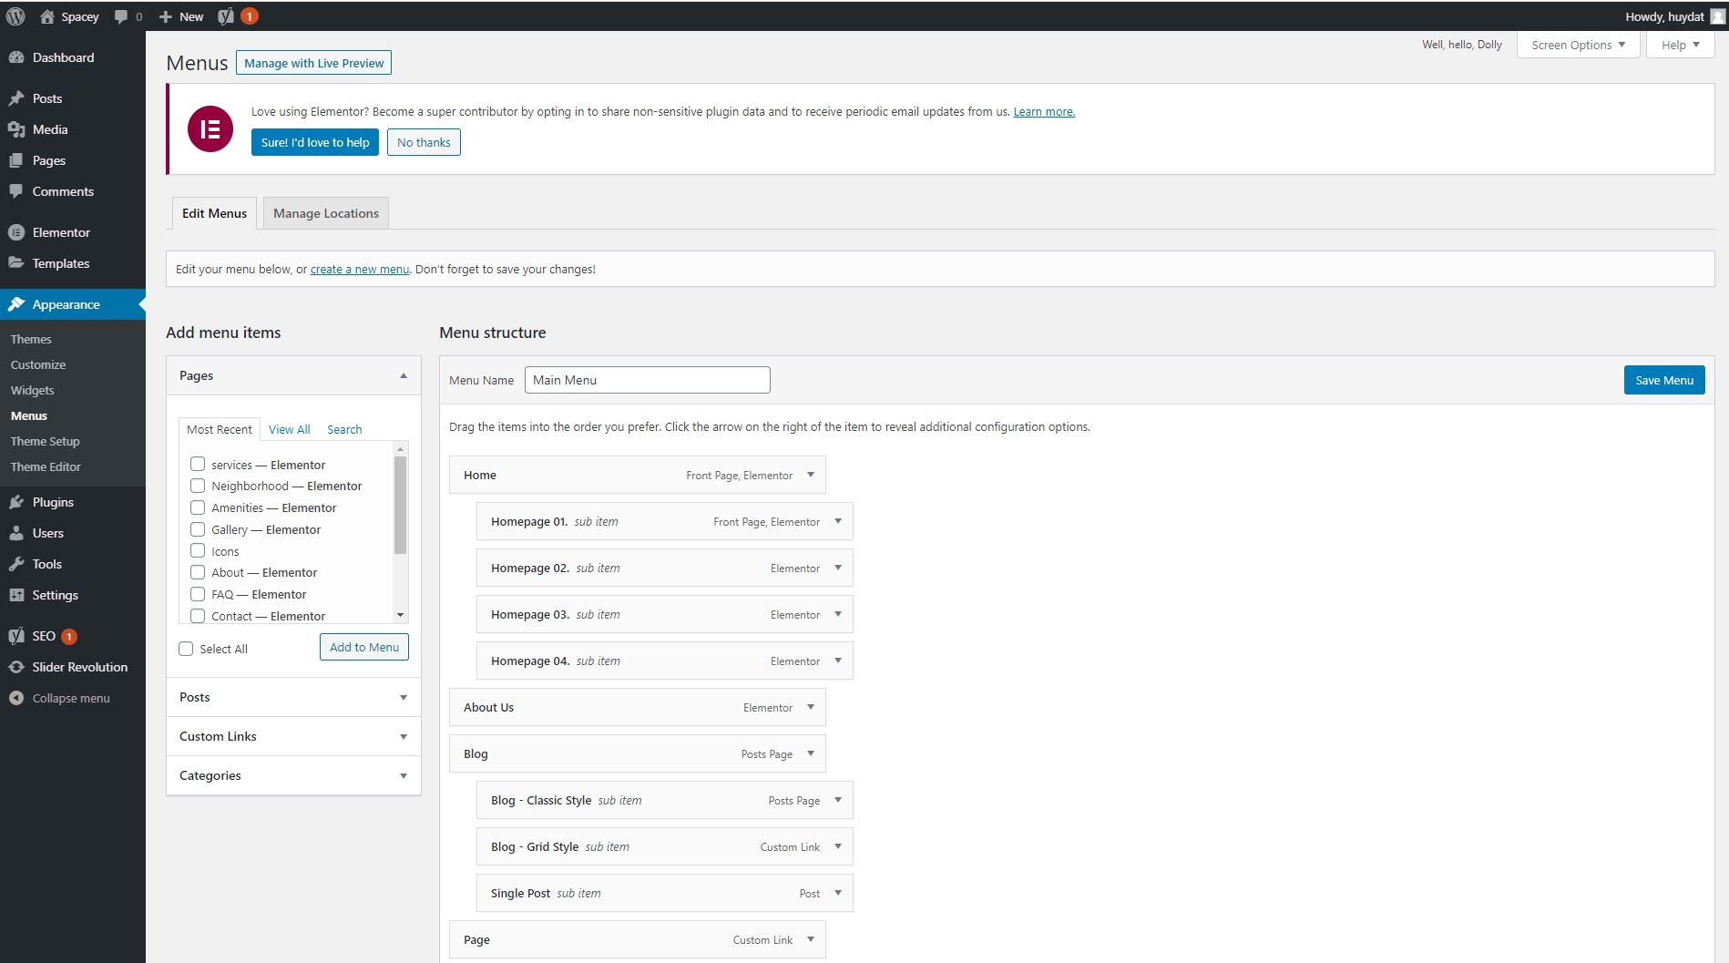Follow the create a new menu link
Image resolution: width=1729 pixels, height=963 pixels.
tap(359, 269)
